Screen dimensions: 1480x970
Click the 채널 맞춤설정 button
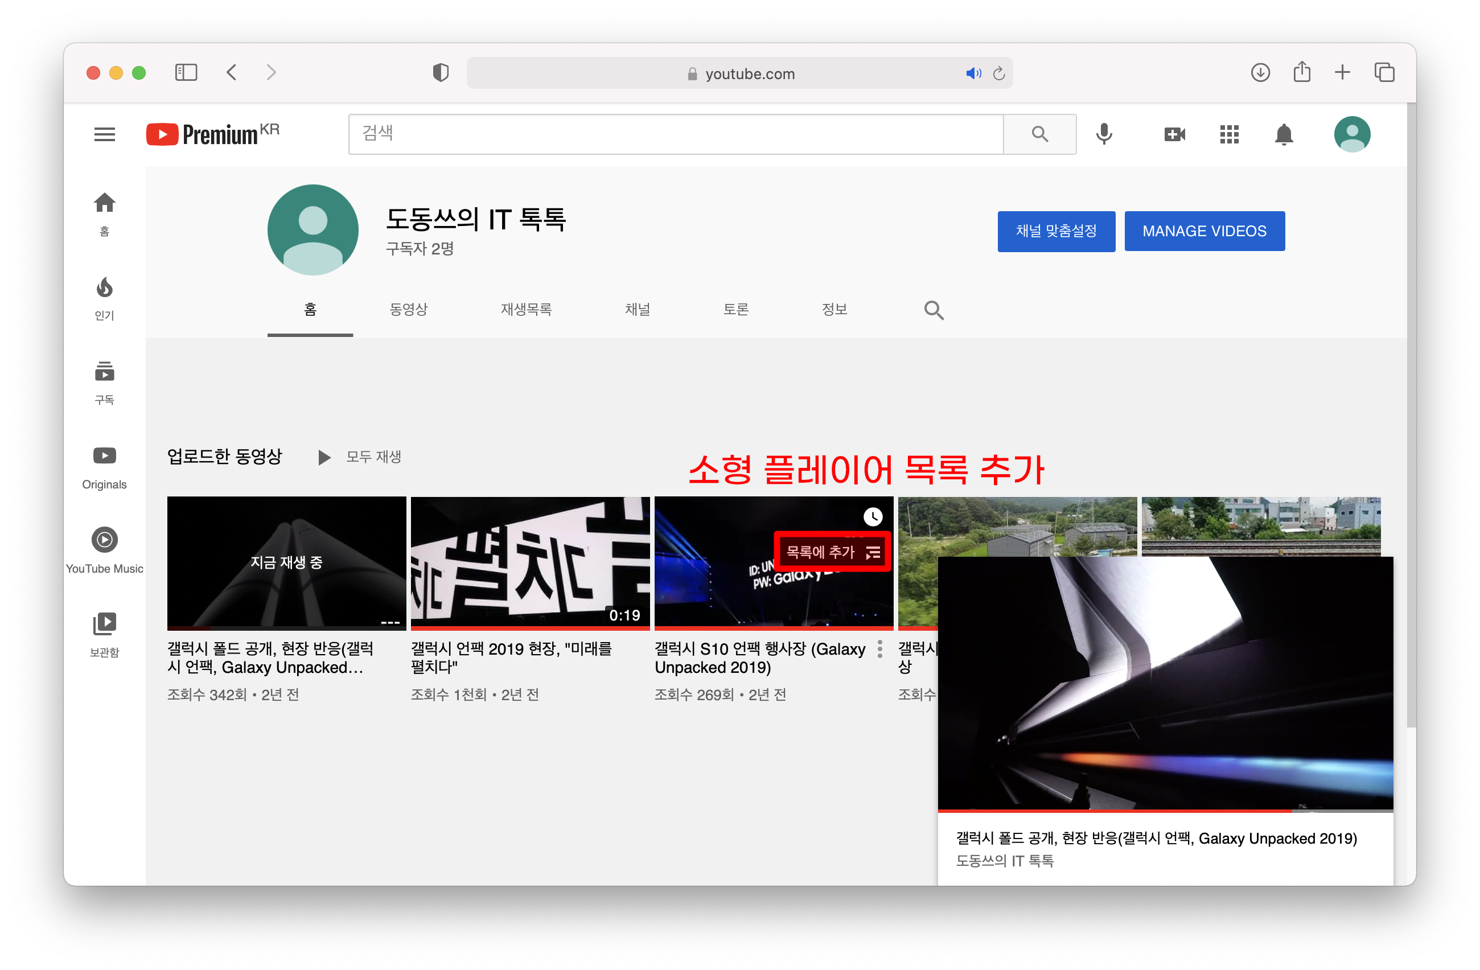tap(1056, 231)
